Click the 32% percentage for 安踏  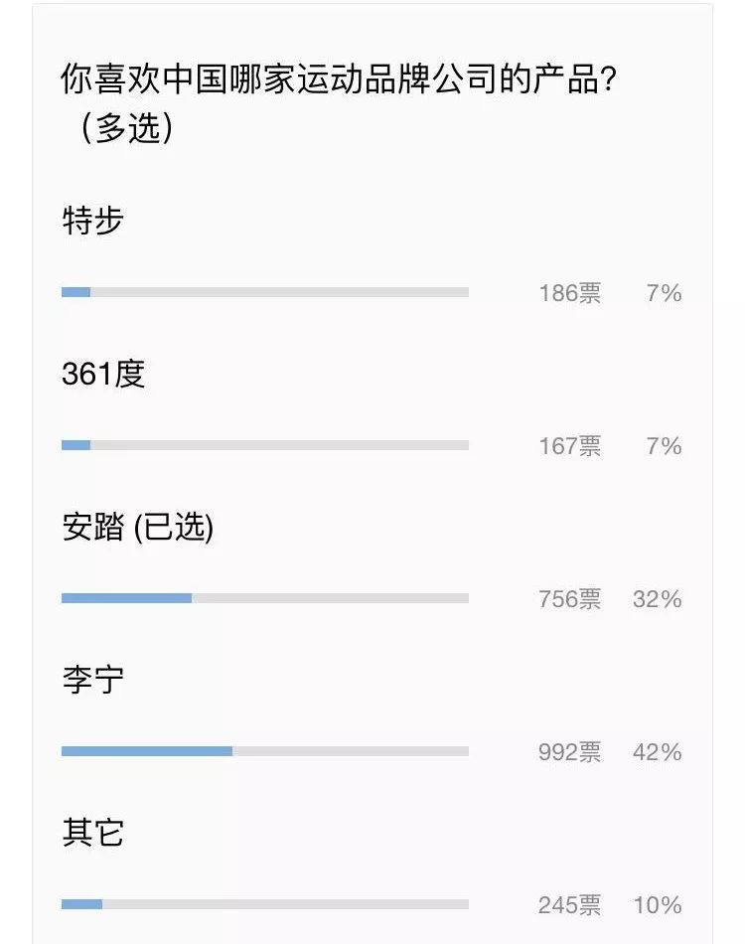click(658, 599)
